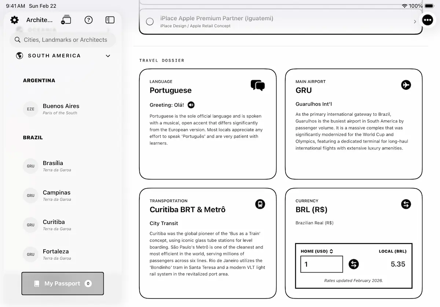Click the passport book icon
440x307 pixels.
(x=37, y=284)
